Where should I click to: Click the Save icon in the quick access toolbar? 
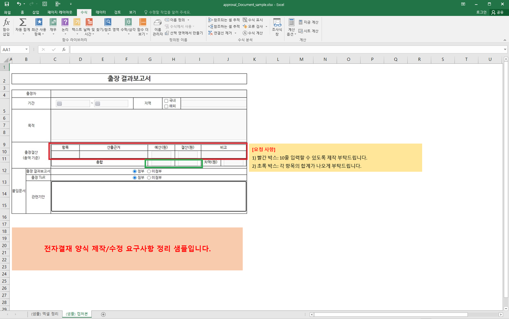[x=7, y=4]
